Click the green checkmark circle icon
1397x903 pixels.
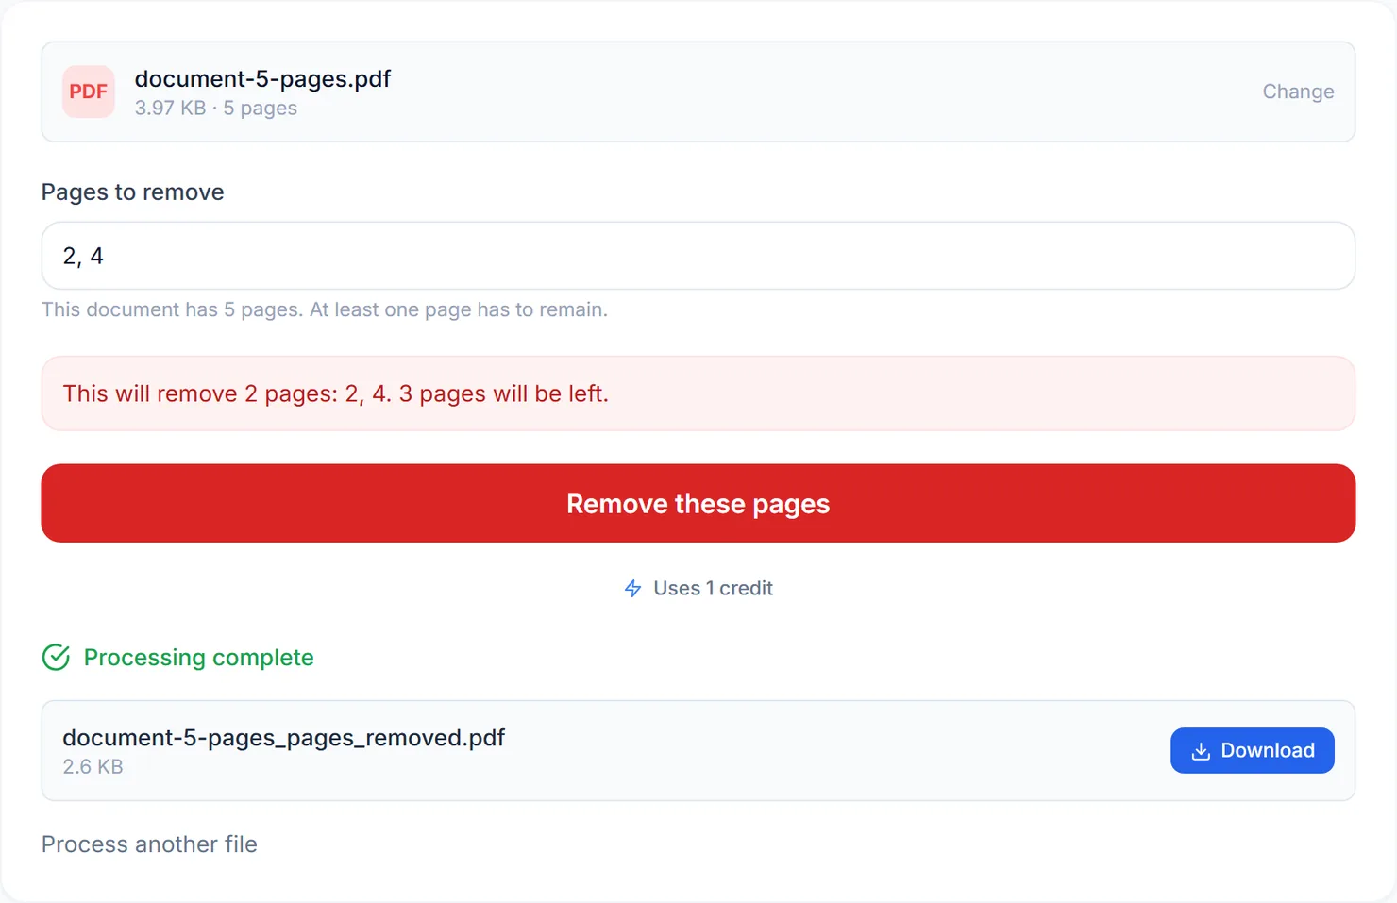tap(56, 657)
